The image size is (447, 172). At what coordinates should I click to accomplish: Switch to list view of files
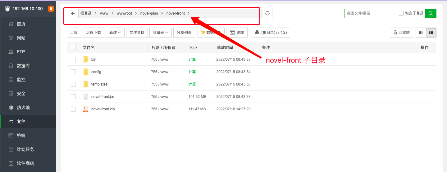[x=431, y=33]
